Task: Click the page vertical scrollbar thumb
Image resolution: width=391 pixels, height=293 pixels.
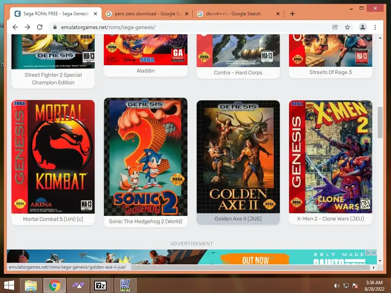Action: [x=380, y=122]
